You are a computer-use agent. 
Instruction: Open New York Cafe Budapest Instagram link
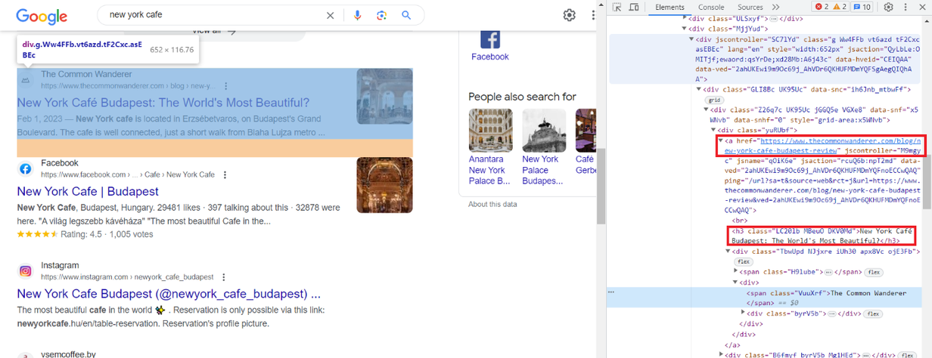point(169,294)
